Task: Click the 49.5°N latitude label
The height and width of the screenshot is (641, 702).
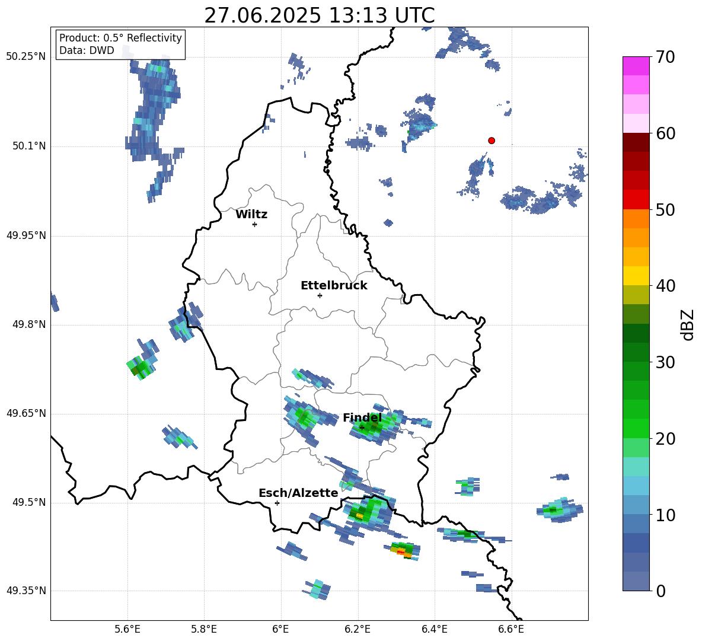Action: (29, 502)
